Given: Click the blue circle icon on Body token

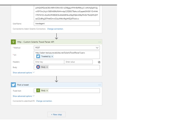Looking at the screenshot, I should coord(38,67).
